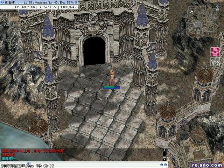
Task: Click the round icon left of character name
Action: 2,2
